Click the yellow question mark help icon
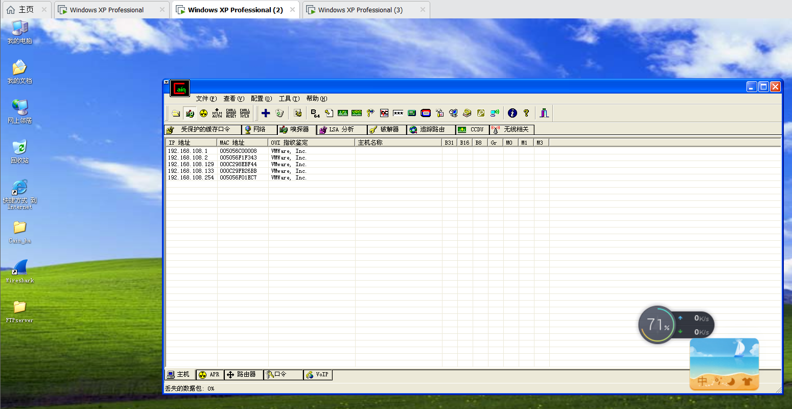792x409 pixels. click(526, 113)
